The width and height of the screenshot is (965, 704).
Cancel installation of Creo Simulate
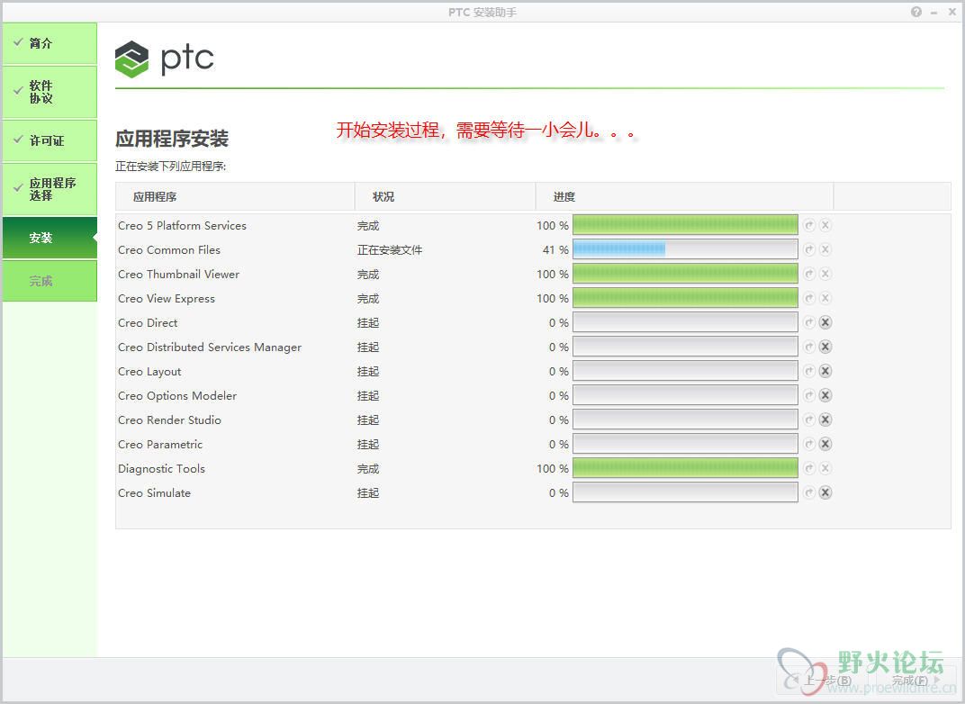[825, 493]
